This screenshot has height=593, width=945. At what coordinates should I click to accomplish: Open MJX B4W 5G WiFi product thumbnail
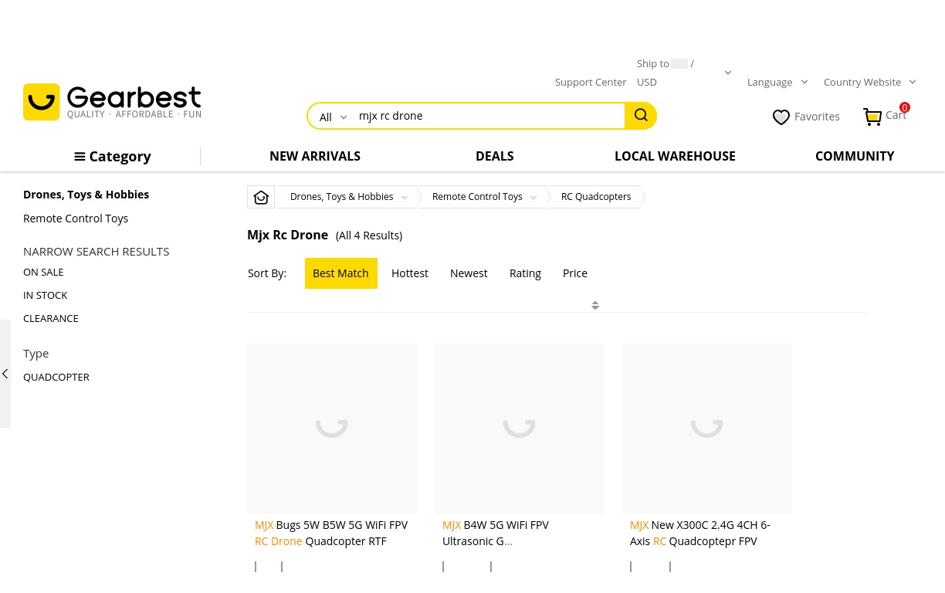point(520,429)
